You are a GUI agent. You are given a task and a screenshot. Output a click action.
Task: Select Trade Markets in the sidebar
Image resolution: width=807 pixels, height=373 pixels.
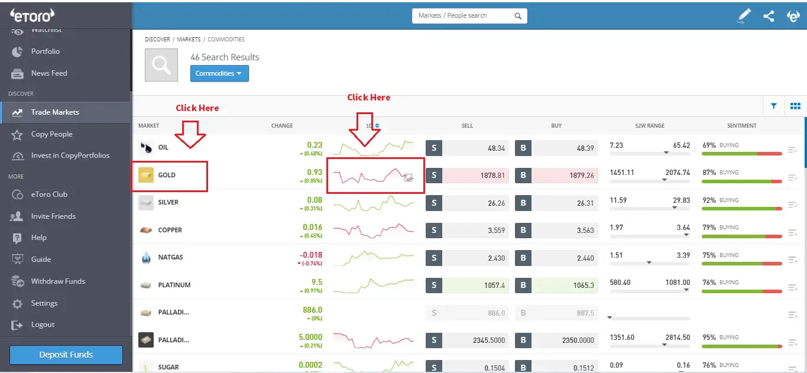(66, 112)
